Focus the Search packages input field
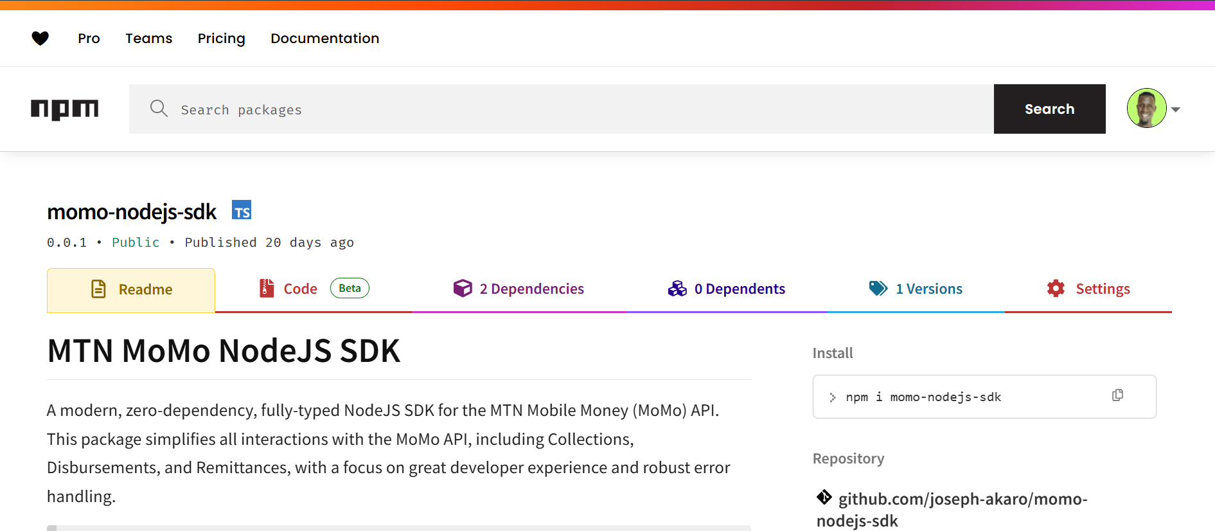Screen dimensions: 1215x531 point(578,109)
